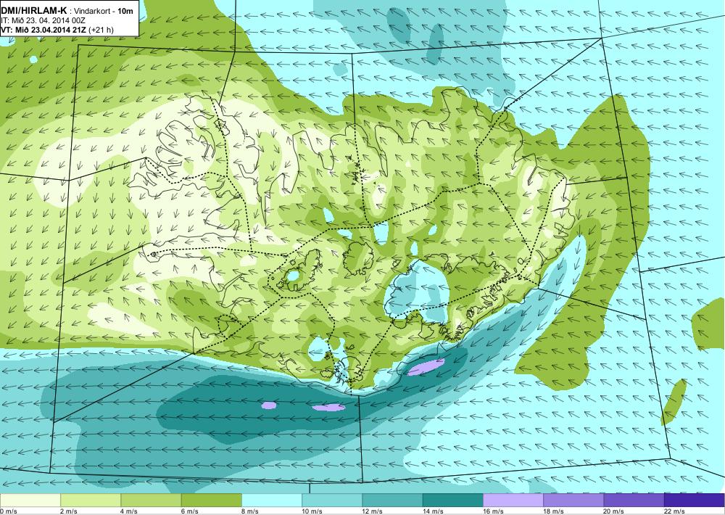The image size is (725, 515).
Task: Click the '14 m/s' legend label
Action: click(433, 511)
